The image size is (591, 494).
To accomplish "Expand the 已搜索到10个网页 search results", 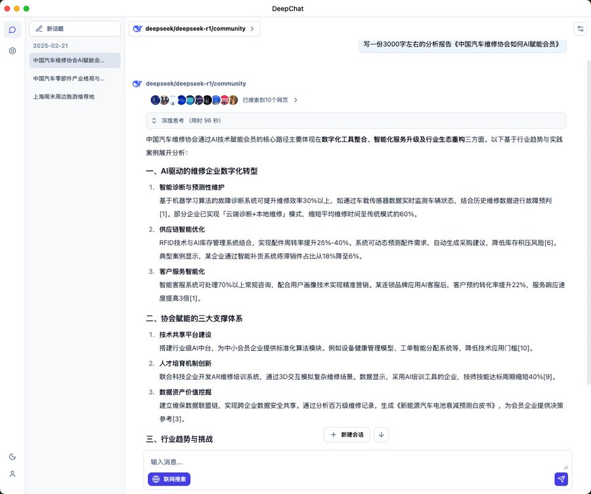I will (269, 101).
